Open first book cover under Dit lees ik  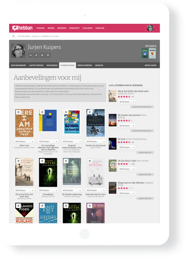[x=145, y=53]
